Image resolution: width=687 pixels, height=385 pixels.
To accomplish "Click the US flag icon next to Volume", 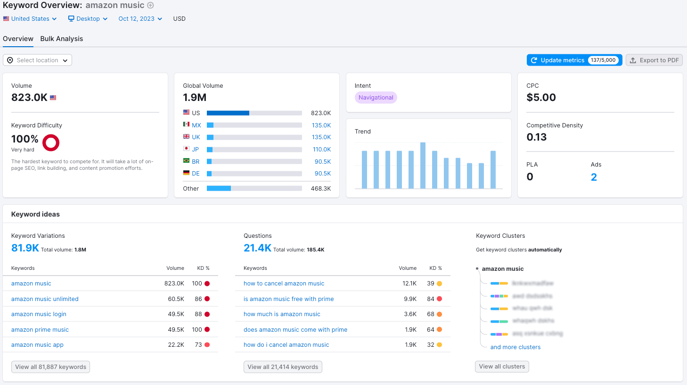I will [x=53, y=98].
